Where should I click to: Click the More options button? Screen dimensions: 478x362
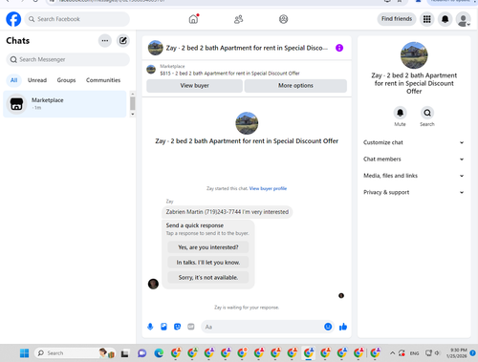pos(295,86)
